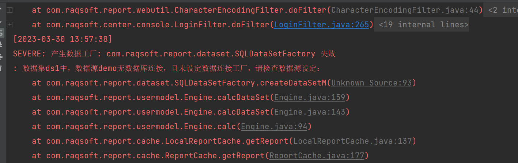Click the Unknown Source:93 link
Screen dimensions: 518x163
(x=371, y=83)
